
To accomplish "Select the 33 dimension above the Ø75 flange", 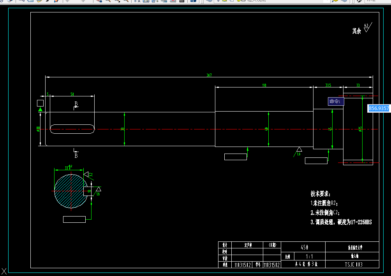I will [x=358, y=85].
